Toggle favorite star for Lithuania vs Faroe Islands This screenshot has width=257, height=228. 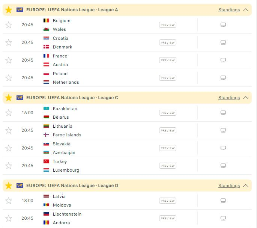point(9,130)
